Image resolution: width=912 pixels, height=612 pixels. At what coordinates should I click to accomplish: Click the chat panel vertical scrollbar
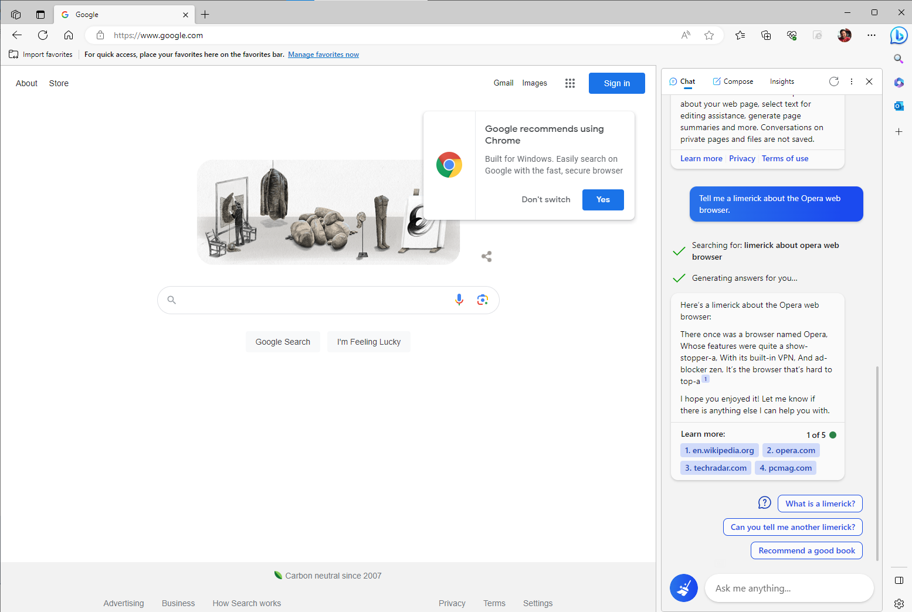pos(877,463)
